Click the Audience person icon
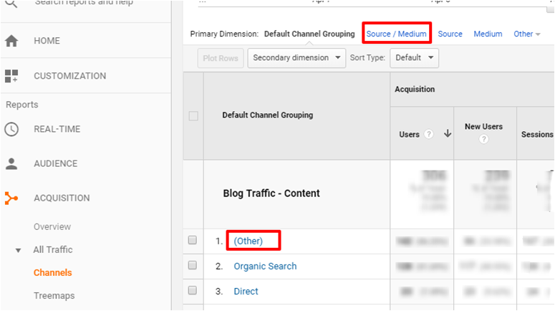555x311 pixels. [x=11, y=163]
